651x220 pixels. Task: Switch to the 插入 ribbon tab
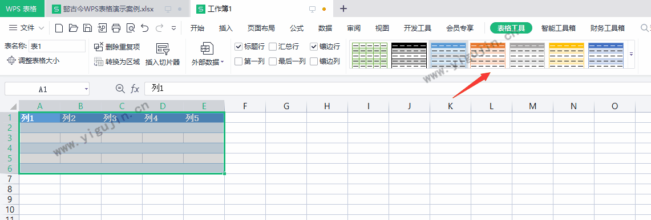[x=226, y=28]
